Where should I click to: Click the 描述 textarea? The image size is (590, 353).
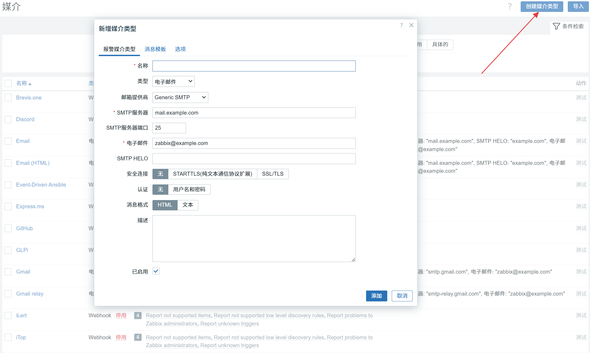[x=254, y=238]
